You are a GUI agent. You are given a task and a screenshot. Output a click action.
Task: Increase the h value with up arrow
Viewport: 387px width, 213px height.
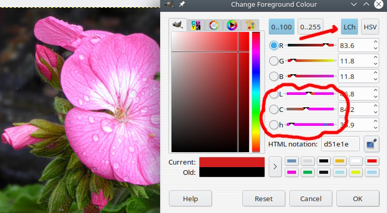[376, 121]
